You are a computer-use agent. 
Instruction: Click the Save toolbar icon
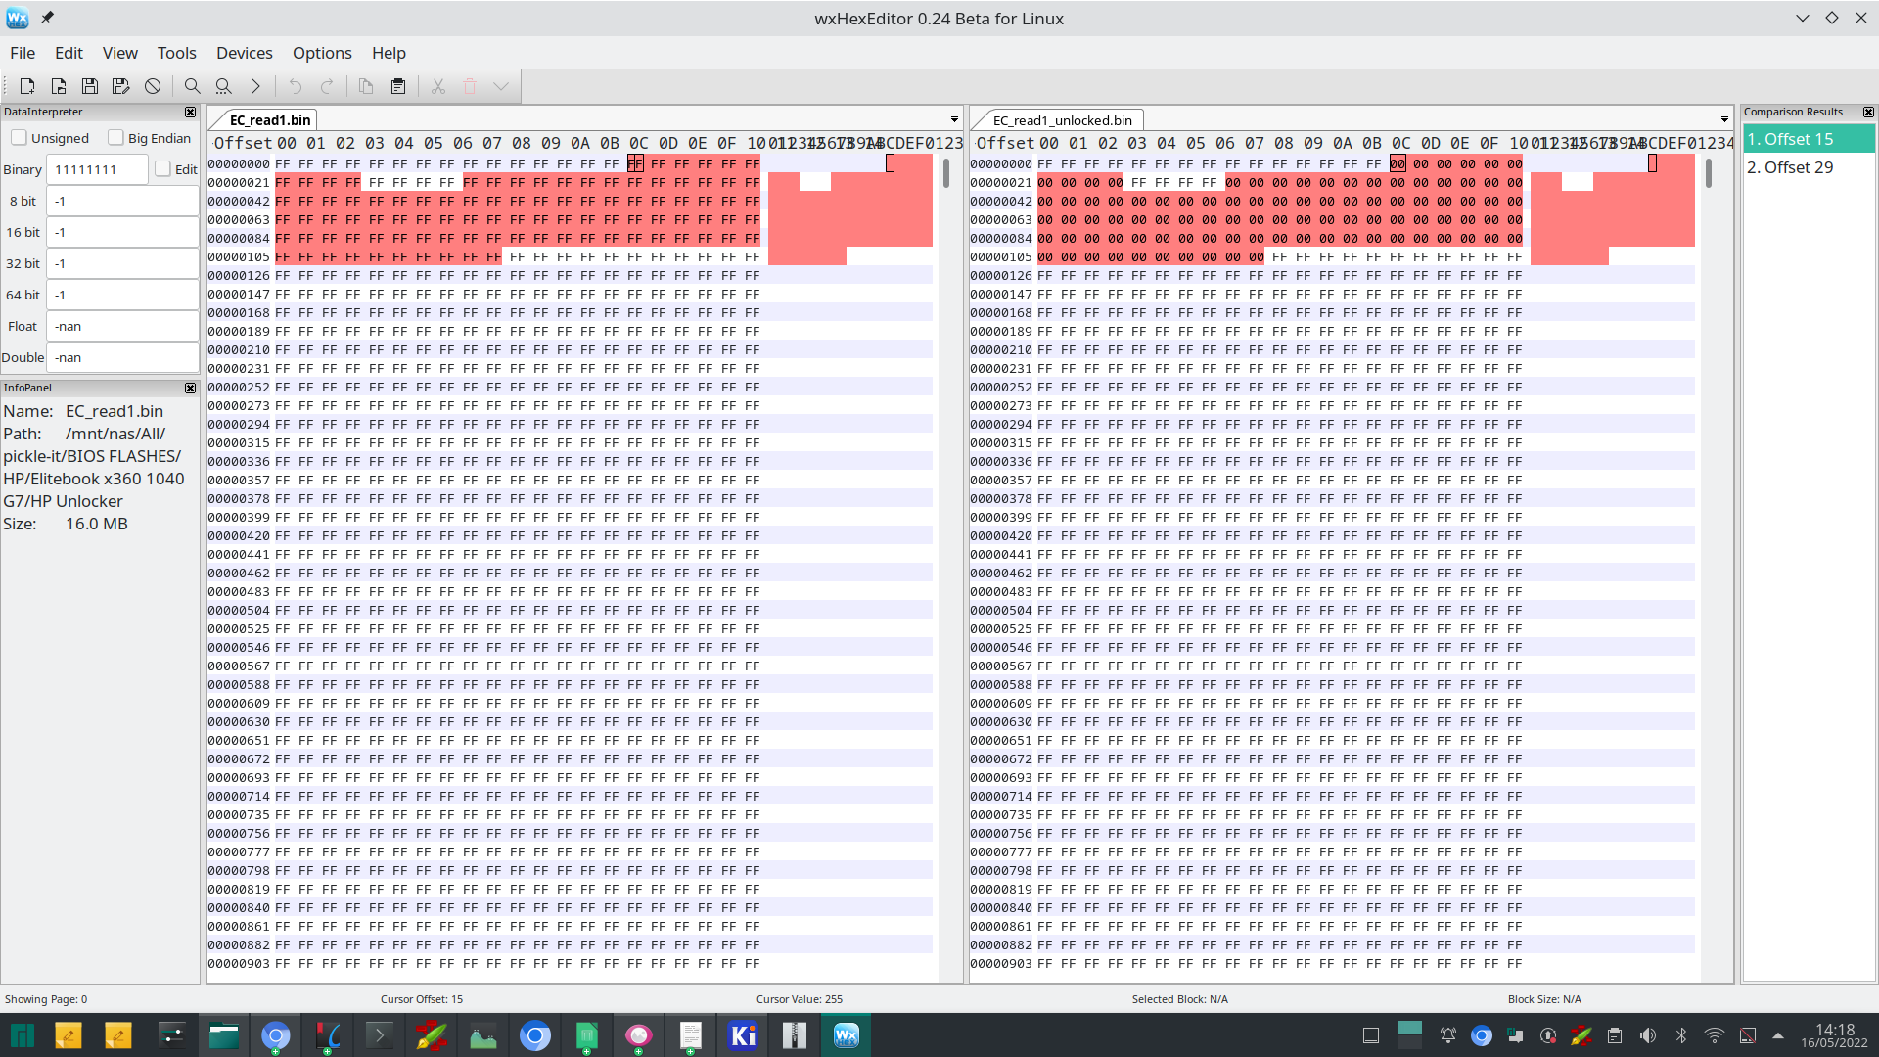click(x=90, y=86)
